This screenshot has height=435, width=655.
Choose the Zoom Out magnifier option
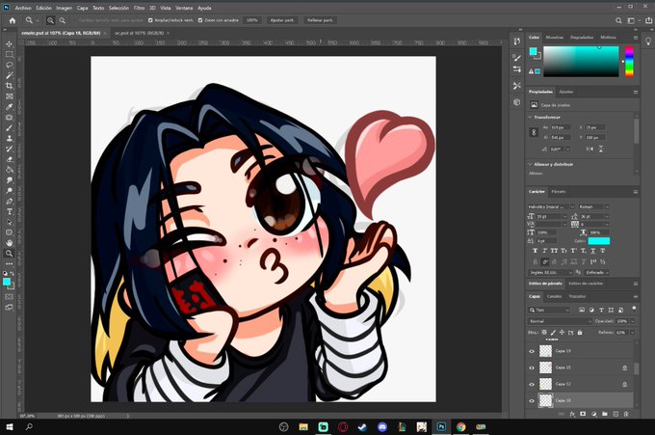[x=63, y=20]
